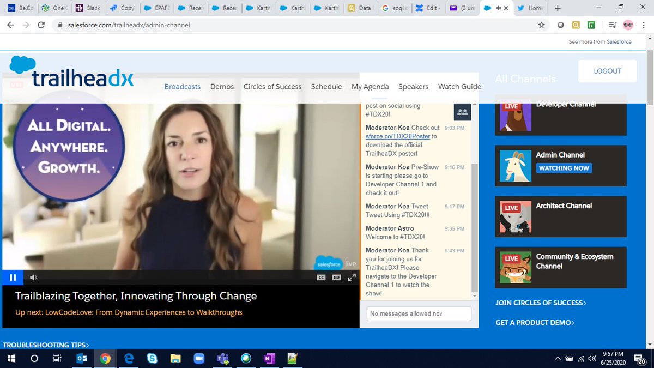This screenshot has height=368, width=654.
Task: Switch to the Architect Channel card
Action: pyautogui.click(x=561, y=216)
